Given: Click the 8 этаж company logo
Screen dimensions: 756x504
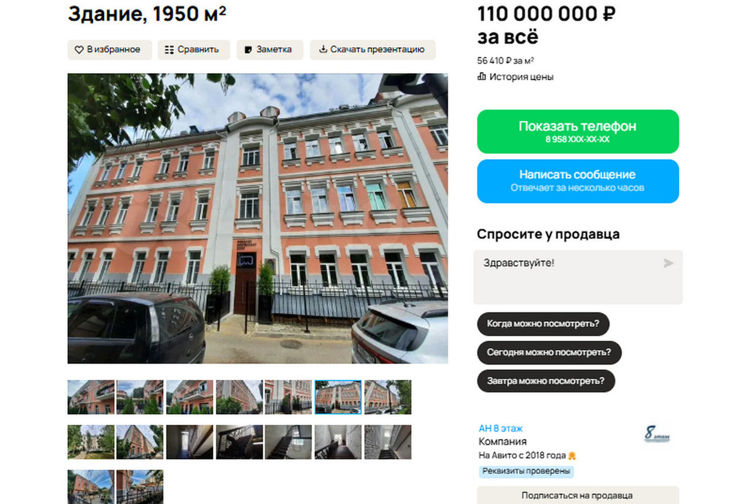Looking at the screenshot, I should point(658,434).
